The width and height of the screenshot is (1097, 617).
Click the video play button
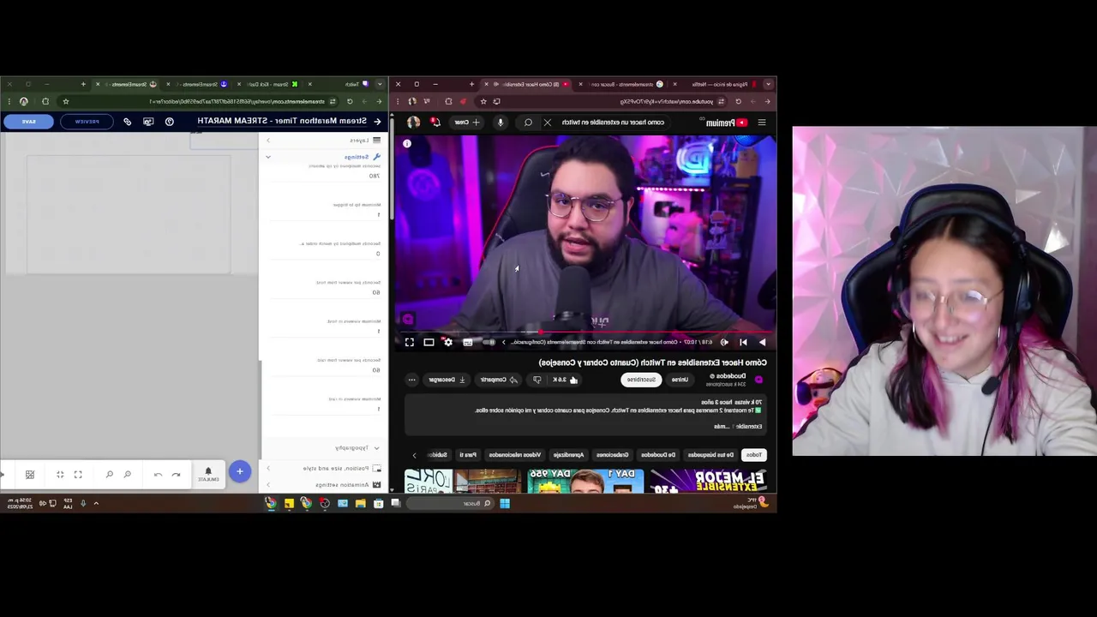coord(762,342)
